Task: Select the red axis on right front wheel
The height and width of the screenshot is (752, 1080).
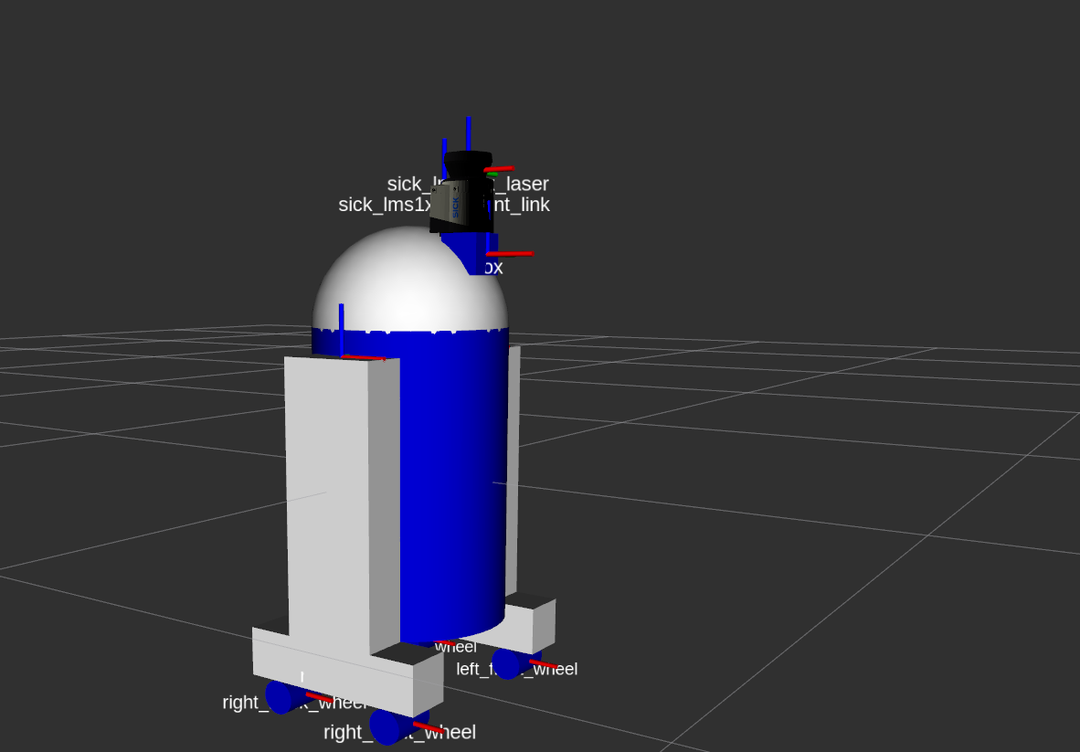Action: pyautogui.click(x=429, y=728)
